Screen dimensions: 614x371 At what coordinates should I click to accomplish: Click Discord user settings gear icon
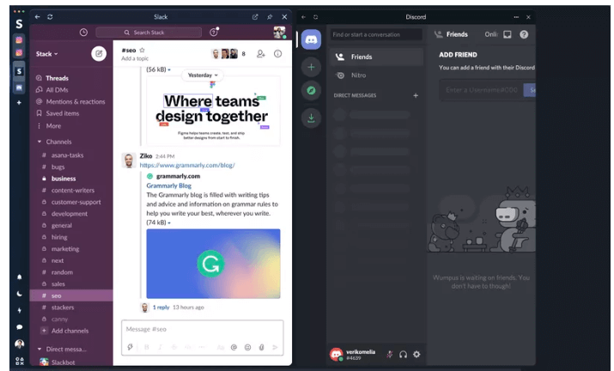(x=417, y=354)
